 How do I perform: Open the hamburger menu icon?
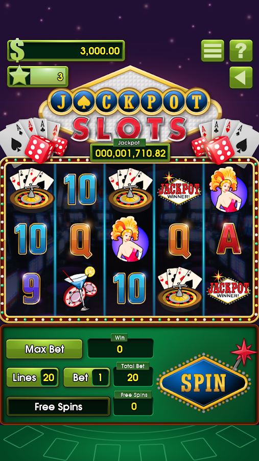(x=213, y=51)
